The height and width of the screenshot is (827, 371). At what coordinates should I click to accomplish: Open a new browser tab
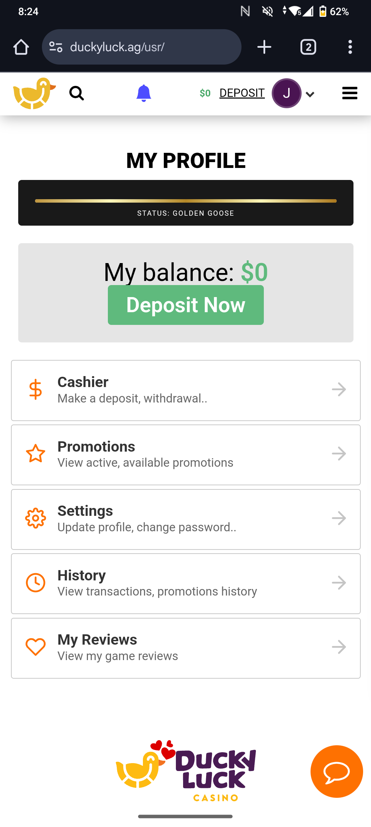264,47
